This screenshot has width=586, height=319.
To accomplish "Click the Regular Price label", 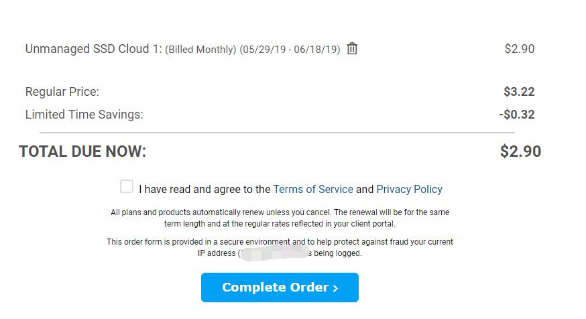I will pos(62,92).
